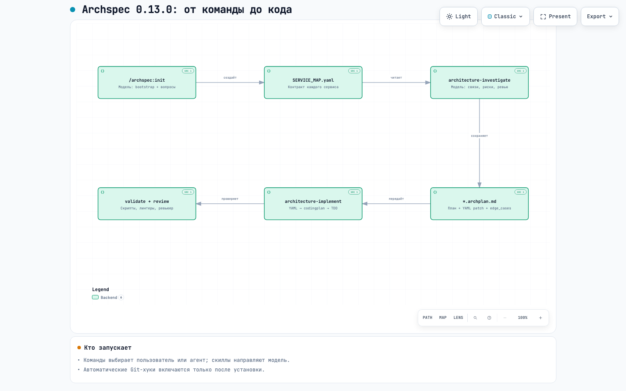Switch to LENS mode
The height and width of the screenshot is (391, 626).
(458, 318)
